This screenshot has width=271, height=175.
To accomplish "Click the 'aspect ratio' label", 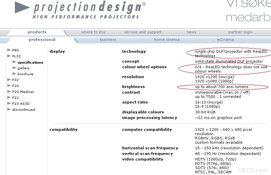I will tap(135, 102).
